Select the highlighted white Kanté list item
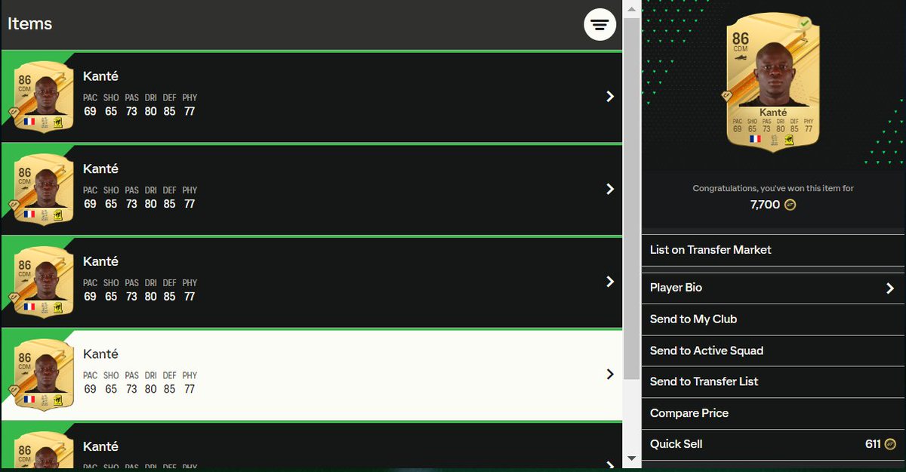 [x=311, y=375]
